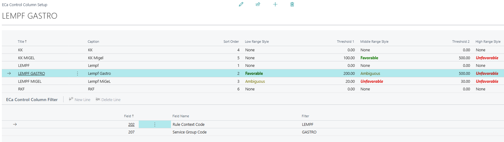The width and height of the screenshot is (504, 142).
Task: Select the RKF row title
Action: coord(21,89)
